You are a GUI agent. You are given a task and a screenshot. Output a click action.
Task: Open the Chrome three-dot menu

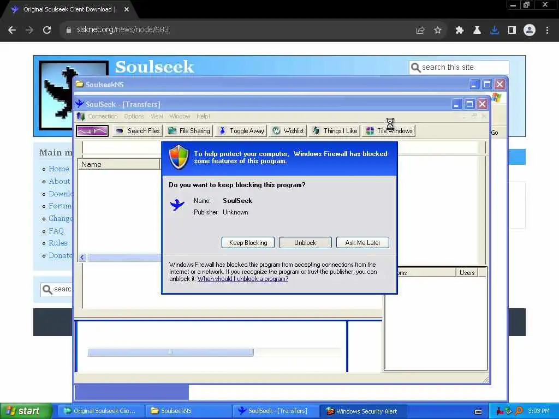click(547, 31)
